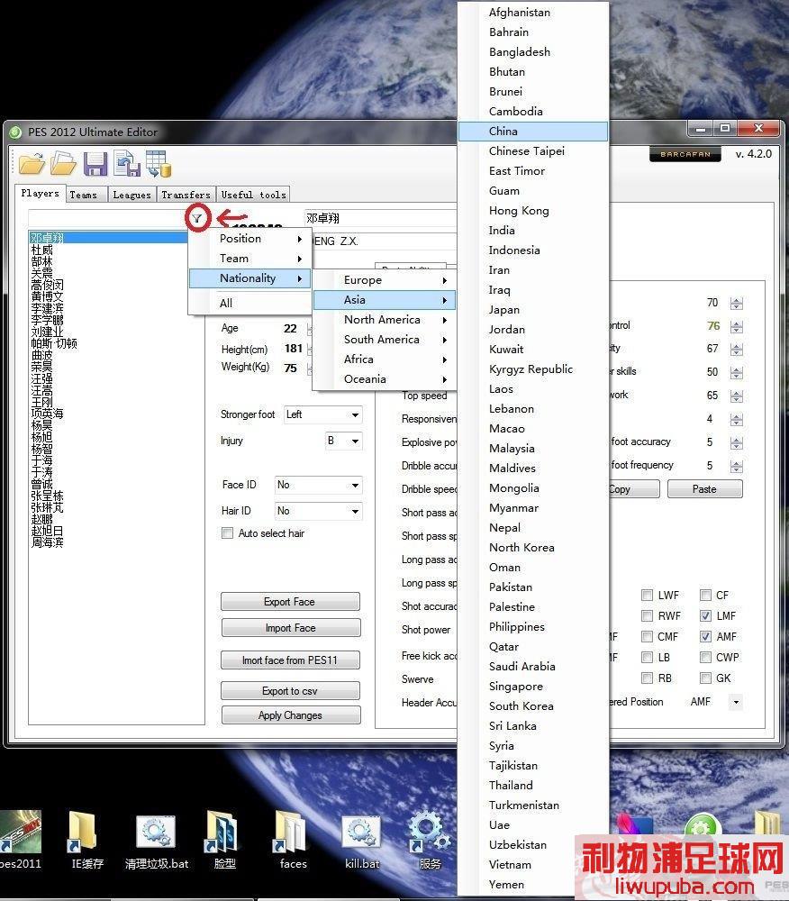Open the Stronger foot dropdown

(x=323, y=414)
